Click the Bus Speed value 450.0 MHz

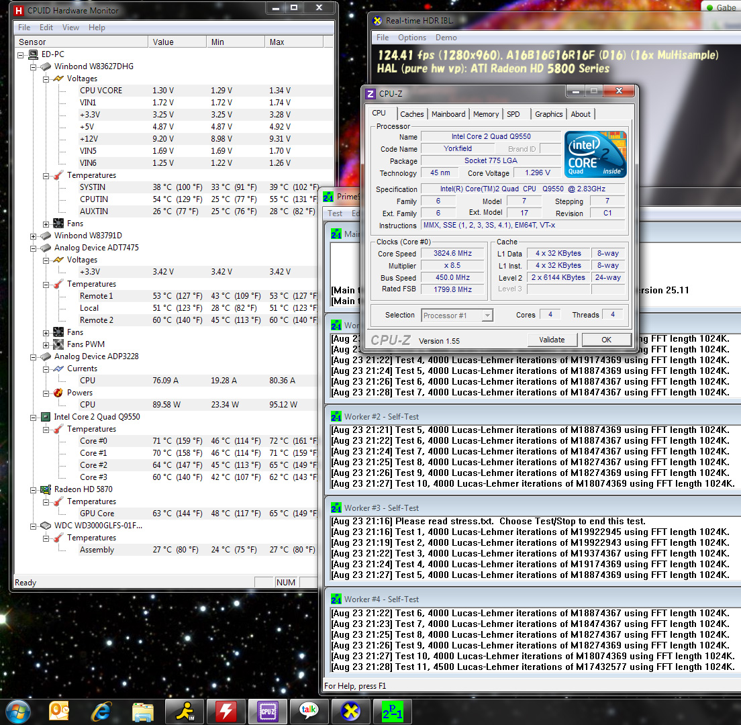point(453,278)
